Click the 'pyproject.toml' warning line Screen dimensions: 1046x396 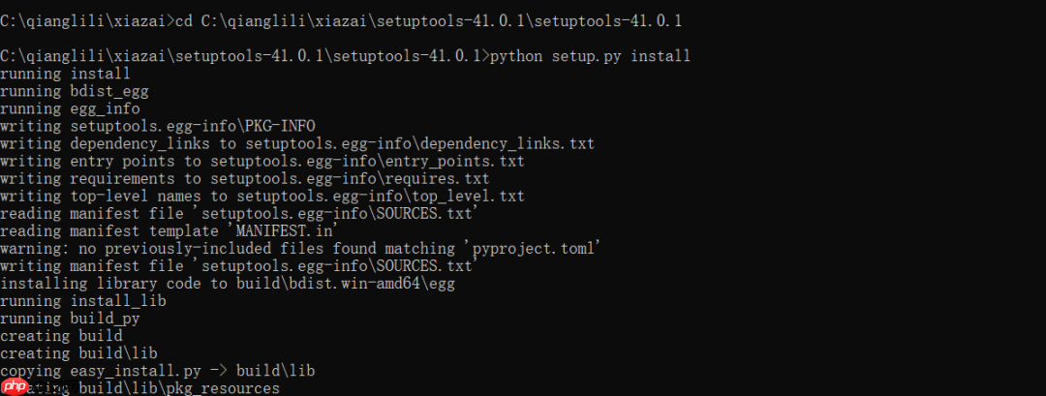point(301,248)
